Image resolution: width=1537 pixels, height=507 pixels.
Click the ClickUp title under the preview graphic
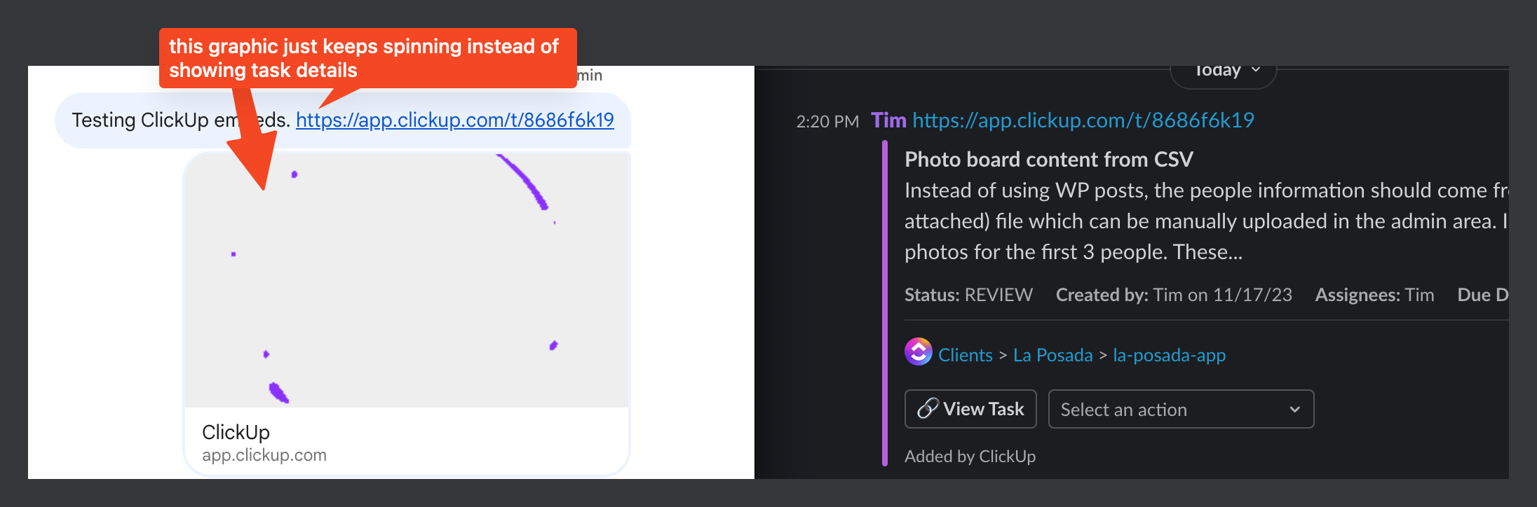[236, 432]
